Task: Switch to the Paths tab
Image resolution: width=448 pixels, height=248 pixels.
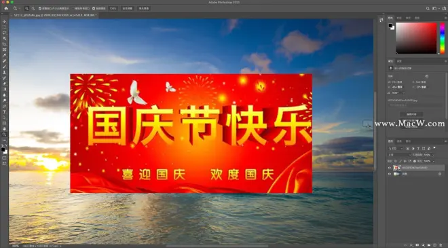Action: click(x=408, y=141)
